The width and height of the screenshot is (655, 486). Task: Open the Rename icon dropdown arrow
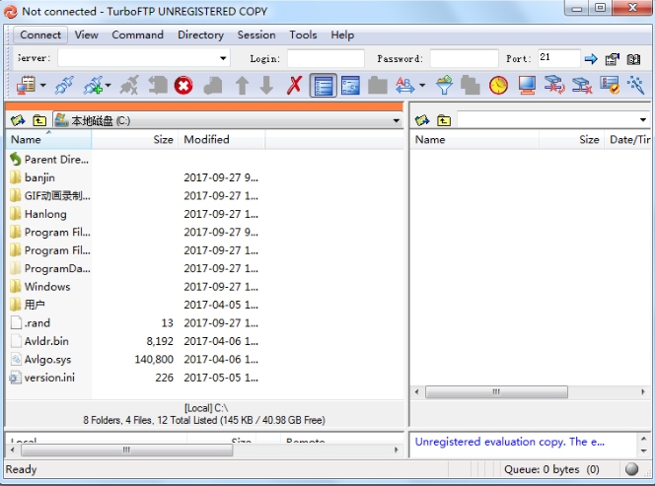tap(422, 86)
